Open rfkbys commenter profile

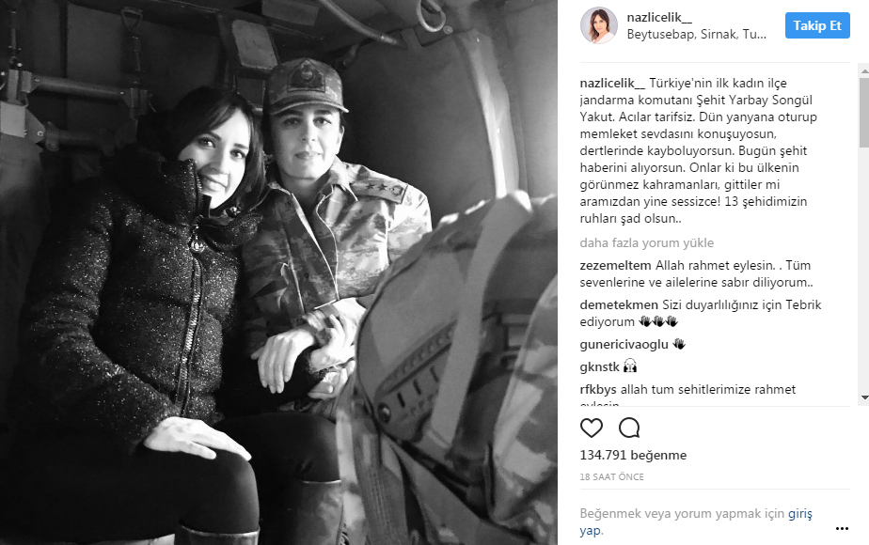tap(598, 389)
